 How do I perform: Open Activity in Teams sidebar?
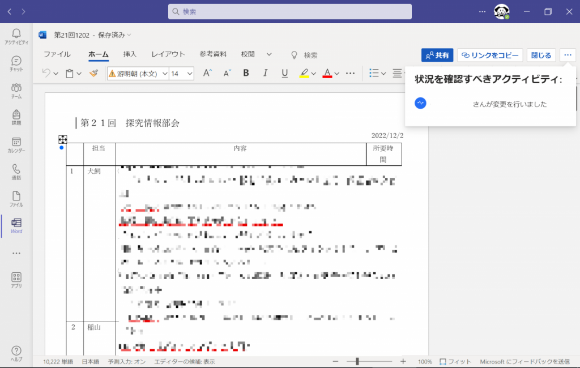(x=16, y=36)
